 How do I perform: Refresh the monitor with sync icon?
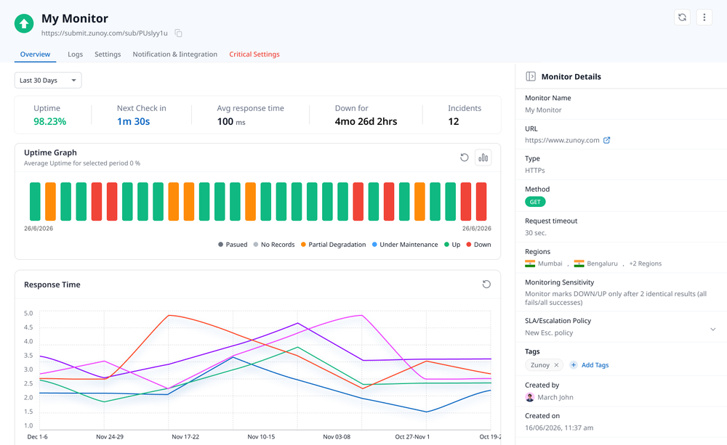pos(682,17)
